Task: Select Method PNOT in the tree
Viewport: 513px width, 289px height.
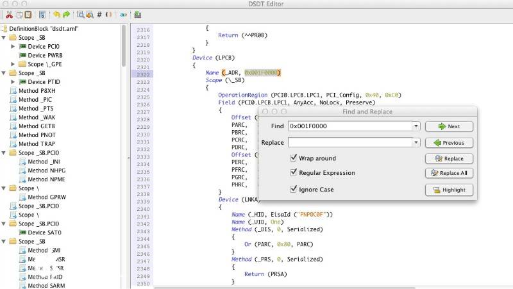Action: 38,135
